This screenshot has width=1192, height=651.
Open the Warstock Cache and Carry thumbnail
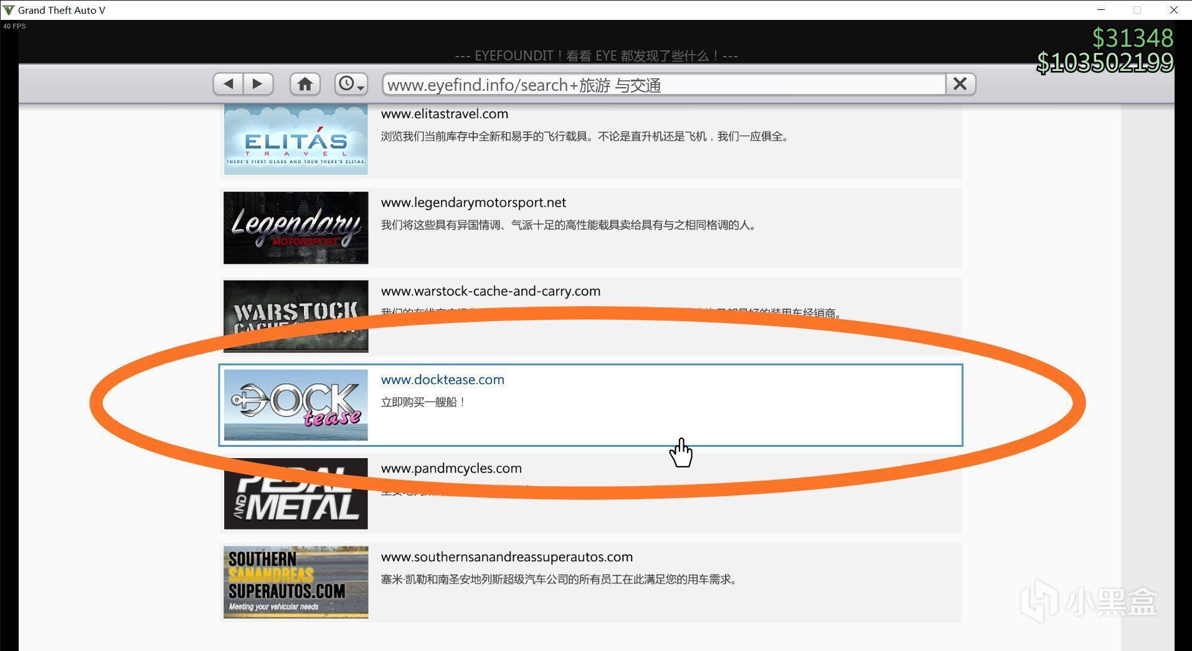(296, 316)
